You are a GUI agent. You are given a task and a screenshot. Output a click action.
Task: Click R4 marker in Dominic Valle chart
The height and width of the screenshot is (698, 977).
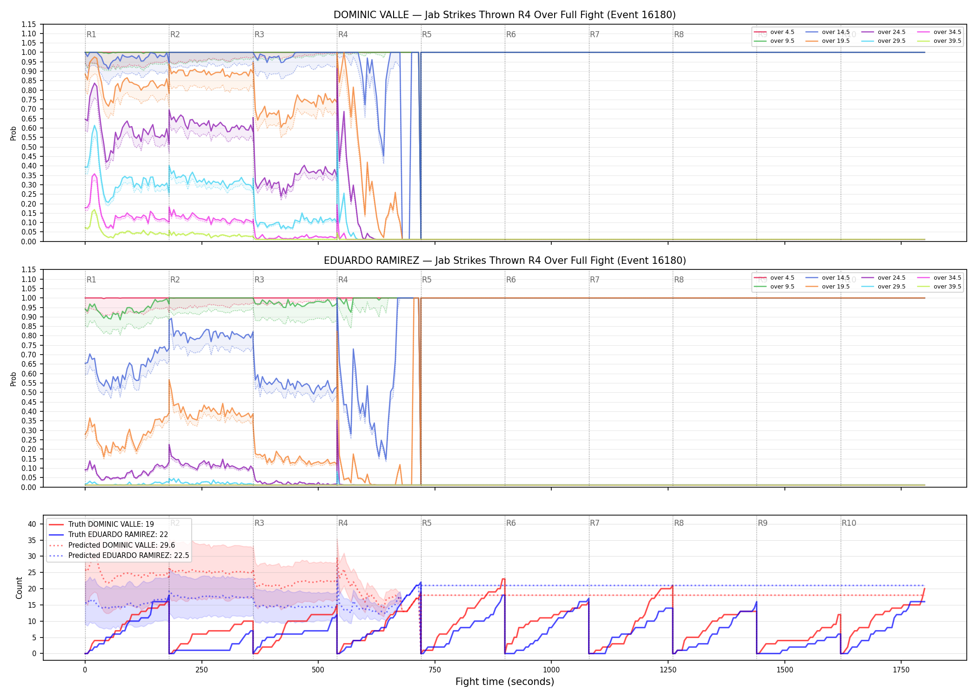(343, 34)
